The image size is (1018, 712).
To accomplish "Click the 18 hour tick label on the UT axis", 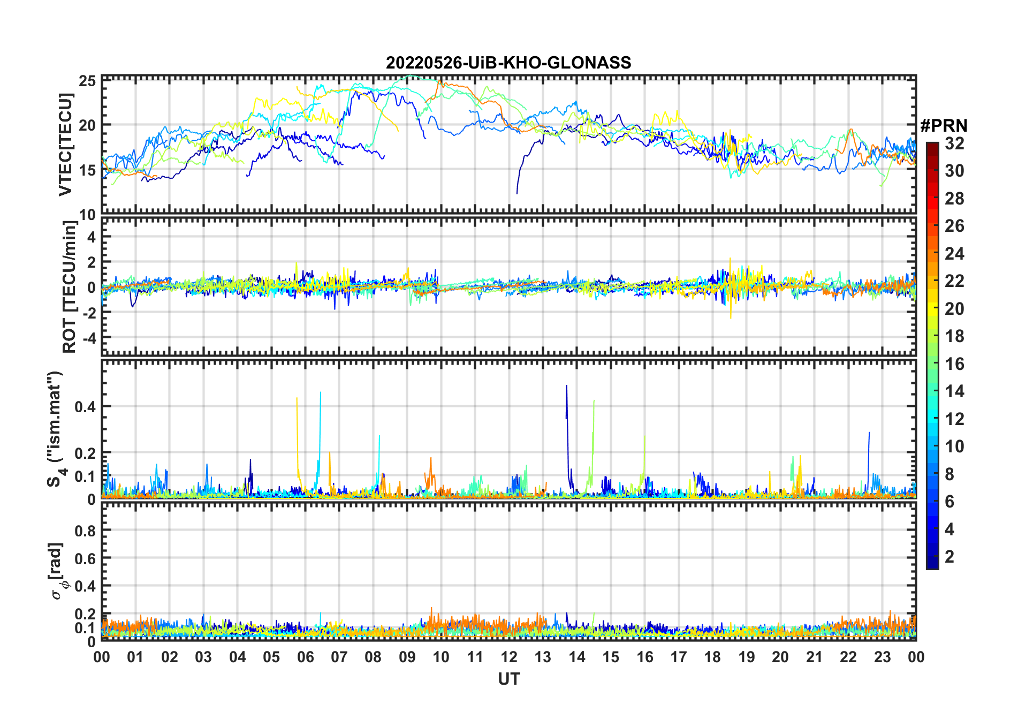I will [712, 657].
